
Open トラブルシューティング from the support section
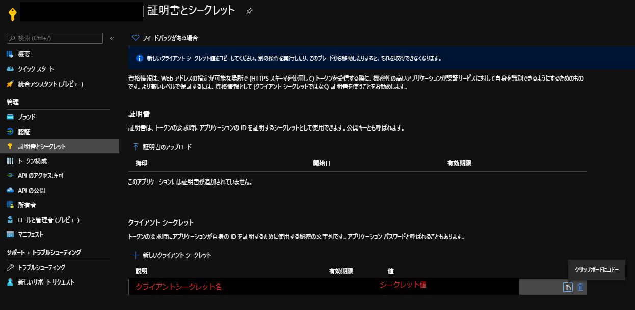tap(41, 267)
